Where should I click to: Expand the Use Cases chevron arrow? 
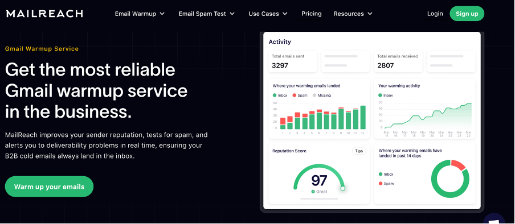[x=285, y=14]
